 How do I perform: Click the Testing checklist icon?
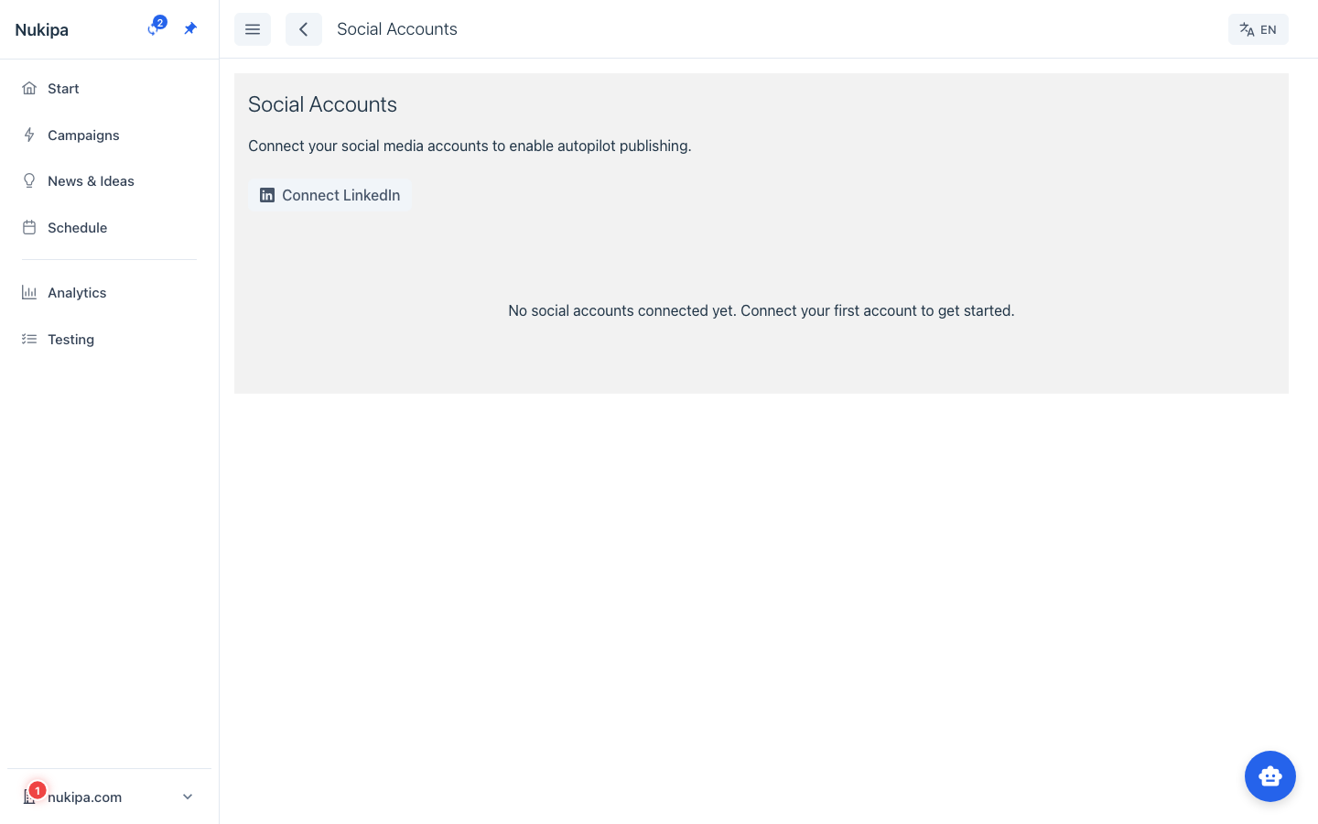(x=29, y=339)
